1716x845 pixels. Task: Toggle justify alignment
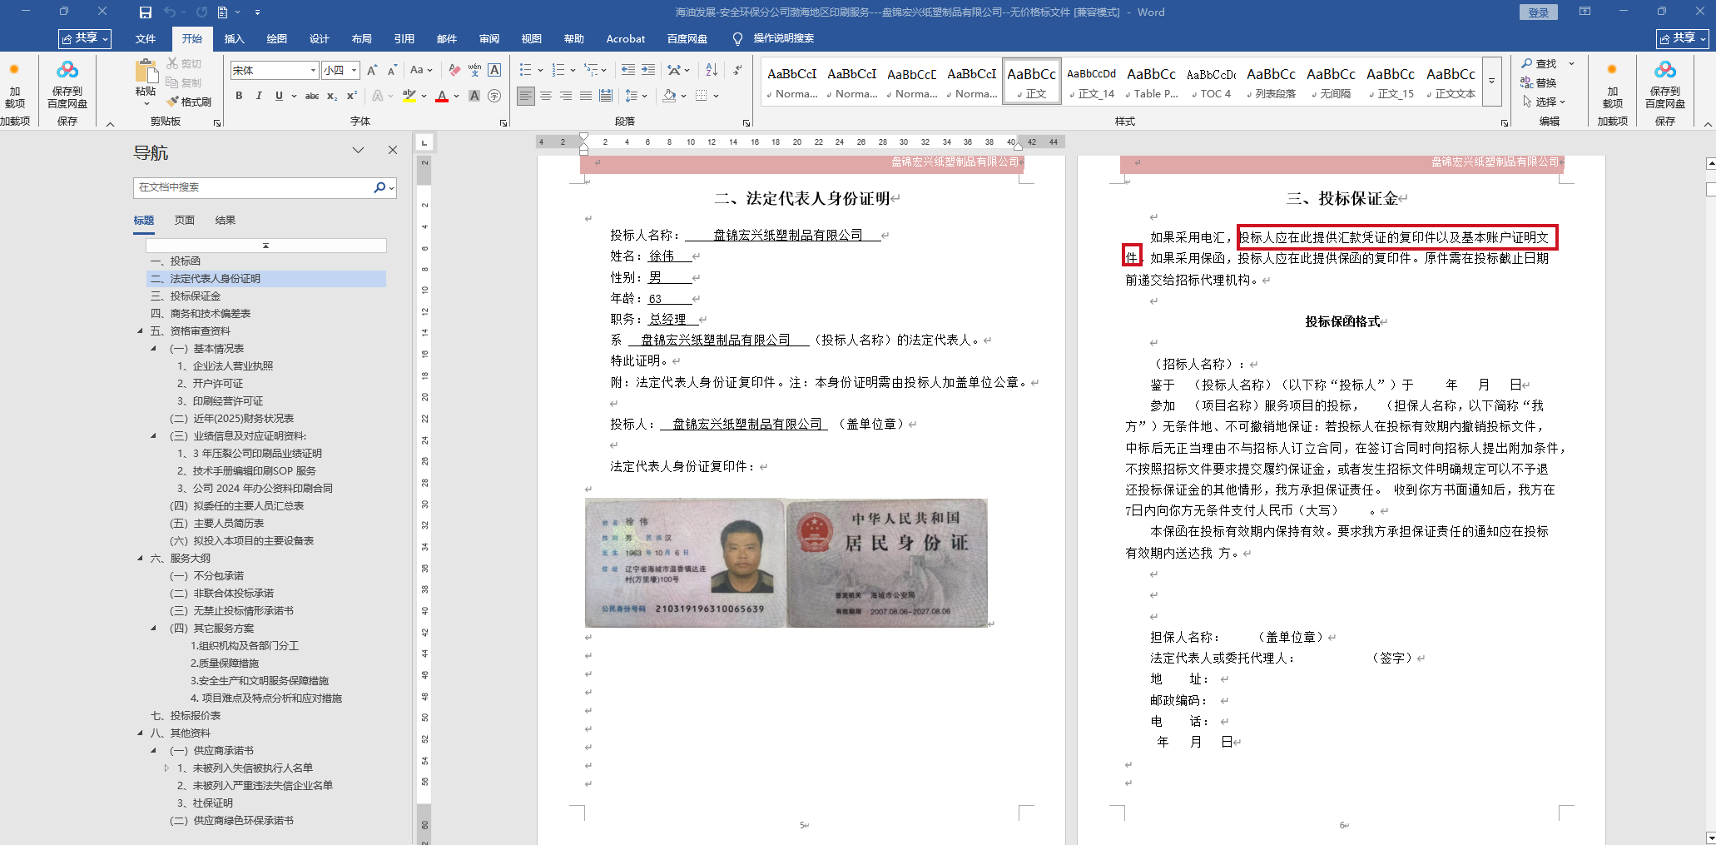coord(586,96)
